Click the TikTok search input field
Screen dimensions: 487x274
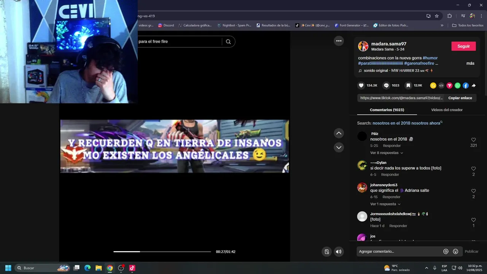(x=179, y=41)
